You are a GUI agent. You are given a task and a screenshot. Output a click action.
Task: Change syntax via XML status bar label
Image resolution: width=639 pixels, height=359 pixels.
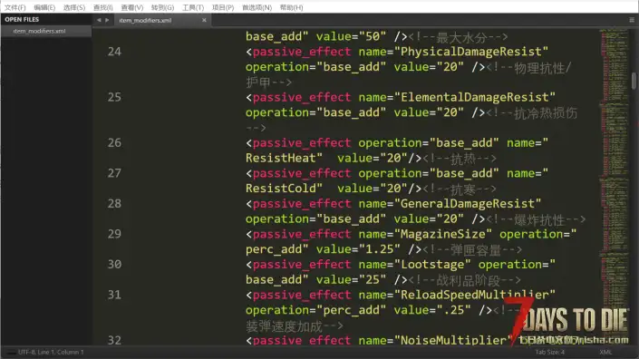click(605, 352)
